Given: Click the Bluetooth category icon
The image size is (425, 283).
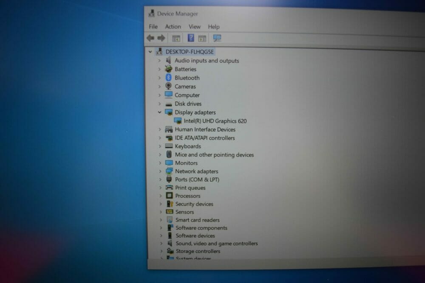Looking at the screenshot, I should [x=169, y=78].
